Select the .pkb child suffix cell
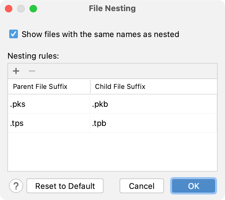 coord(153,104)
